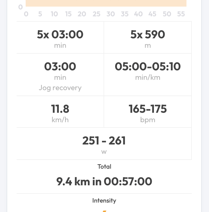Click the orange workout chart area
This screenshot has height=212, width=209.
[106, 3]
